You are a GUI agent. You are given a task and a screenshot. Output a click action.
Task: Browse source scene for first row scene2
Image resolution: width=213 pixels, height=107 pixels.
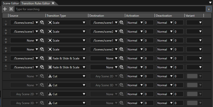(42, 23)
